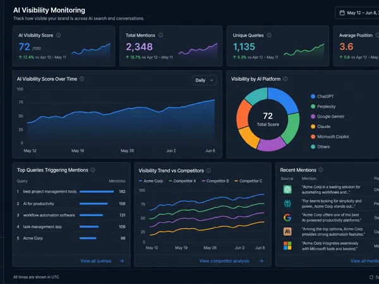This screenshot has height=284, width=379.
Task: Open info tooltip for AI Visibility Score Over Time
Action: [x=81, y=79]
